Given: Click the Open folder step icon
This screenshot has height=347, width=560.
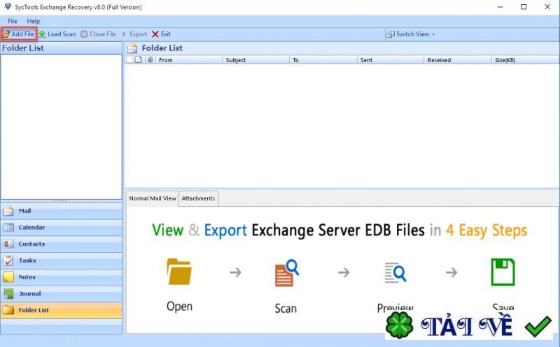Looking at the screenshot, I should [179, 272].
